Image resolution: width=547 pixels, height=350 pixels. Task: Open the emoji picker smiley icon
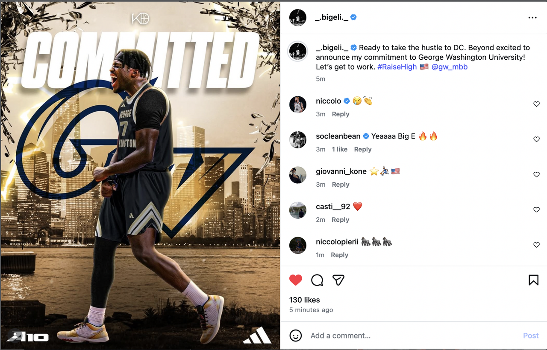(296, 336)
